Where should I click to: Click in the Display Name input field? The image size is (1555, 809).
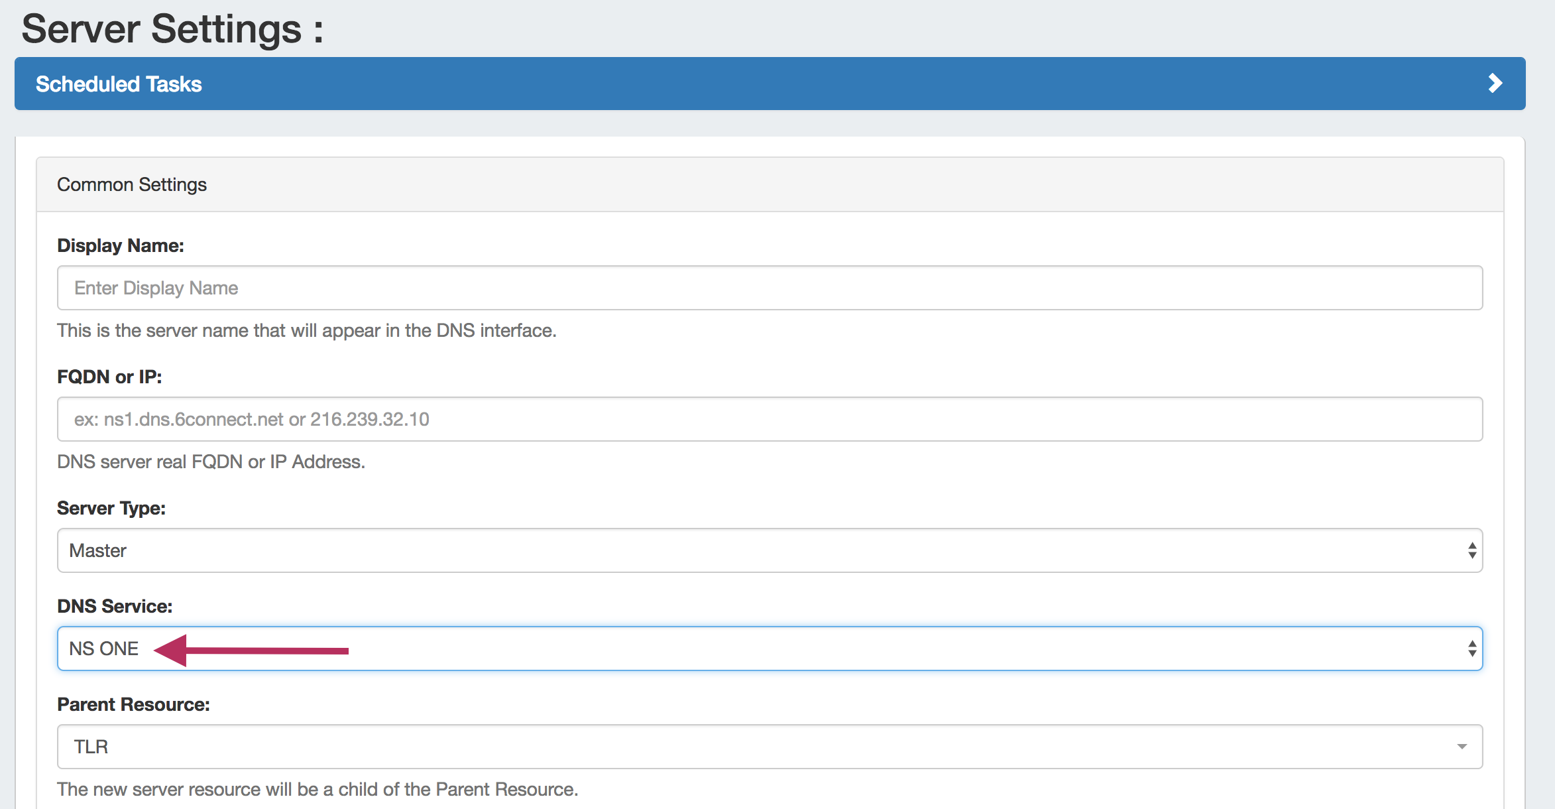[769, 288]
